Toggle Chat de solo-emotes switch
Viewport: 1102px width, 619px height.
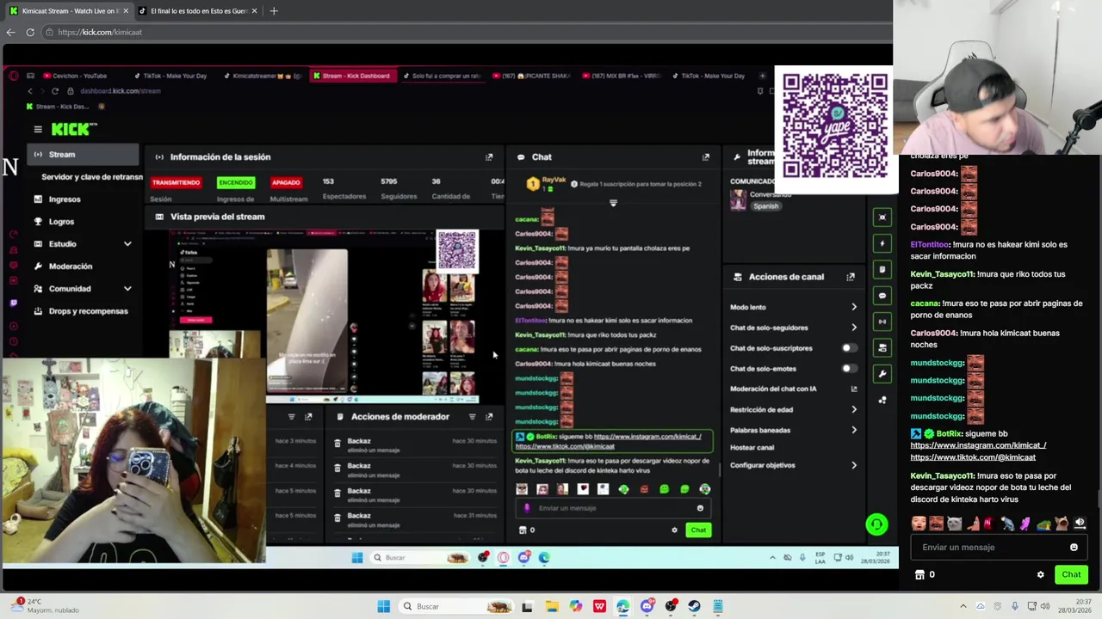849,369
